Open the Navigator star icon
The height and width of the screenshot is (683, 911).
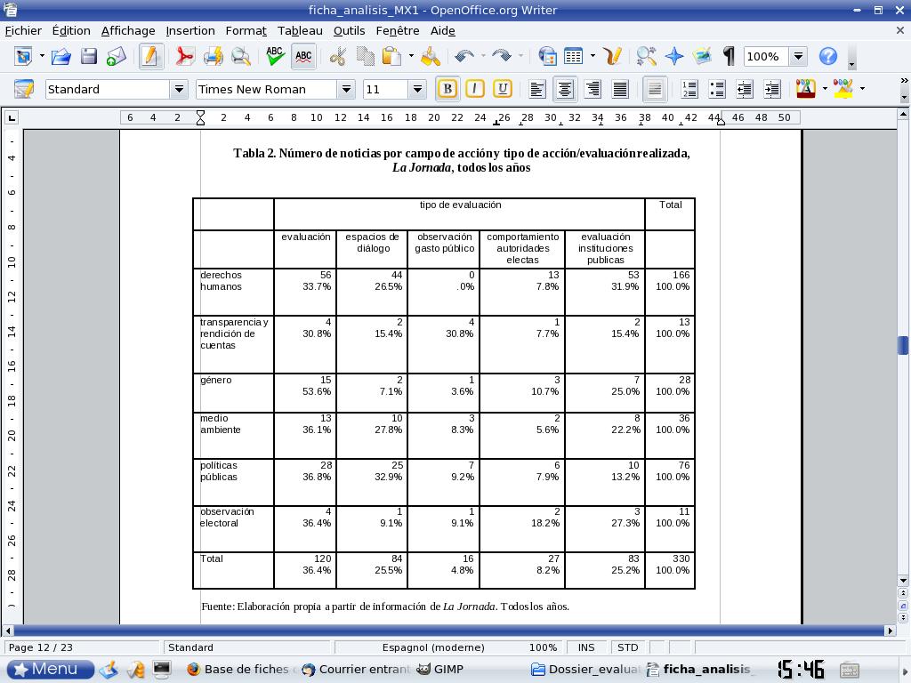tap(674, 57)
